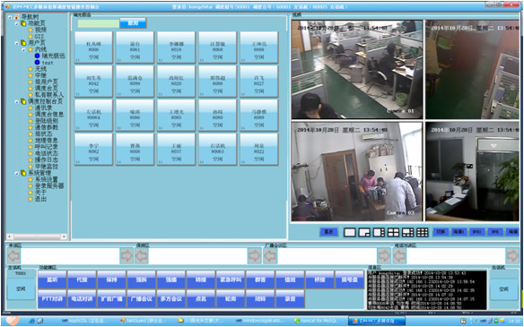The image size is (524, 327).
Task: Switch to the four-way split video layout
Action: [393, 232]
